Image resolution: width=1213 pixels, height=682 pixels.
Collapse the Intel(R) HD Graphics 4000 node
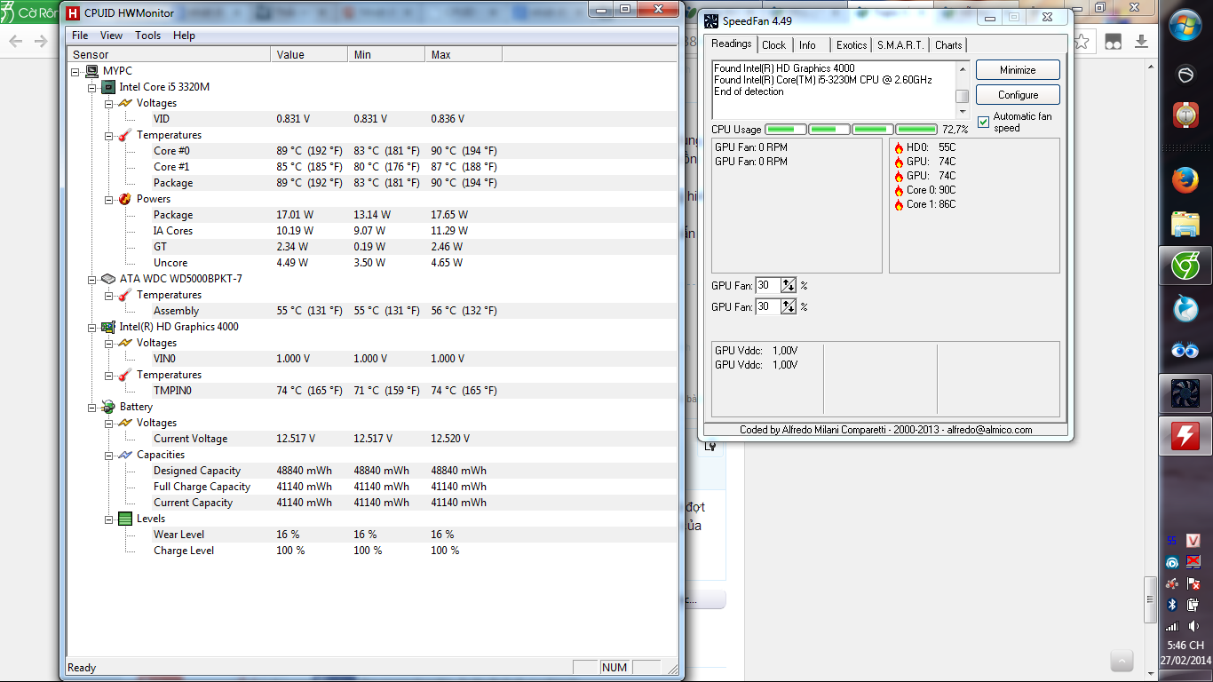(x=91, y=327)
